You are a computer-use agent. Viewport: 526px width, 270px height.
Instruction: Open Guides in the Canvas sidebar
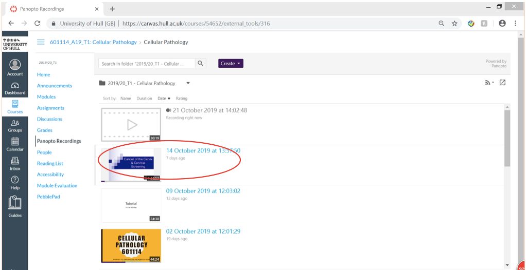pos(15,207)
